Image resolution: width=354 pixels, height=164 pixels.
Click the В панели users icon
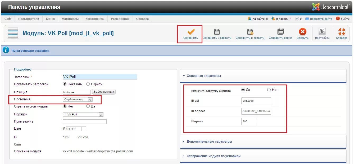pyautogui.click(x=273, y=19)
